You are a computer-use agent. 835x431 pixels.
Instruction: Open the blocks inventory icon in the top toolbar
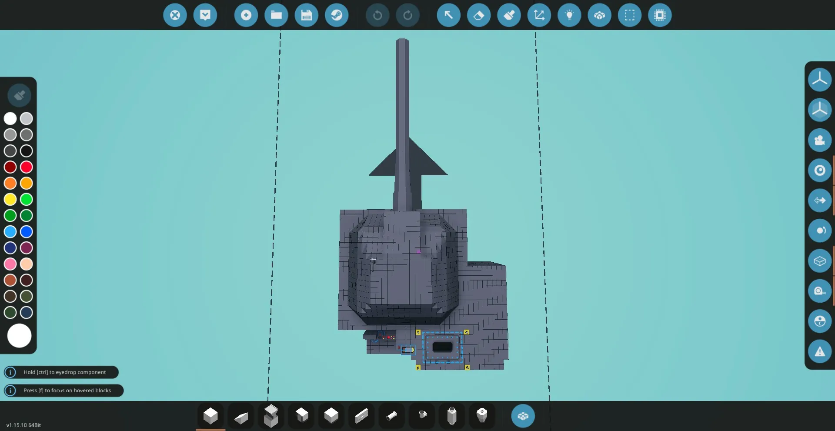pos(599,15)
